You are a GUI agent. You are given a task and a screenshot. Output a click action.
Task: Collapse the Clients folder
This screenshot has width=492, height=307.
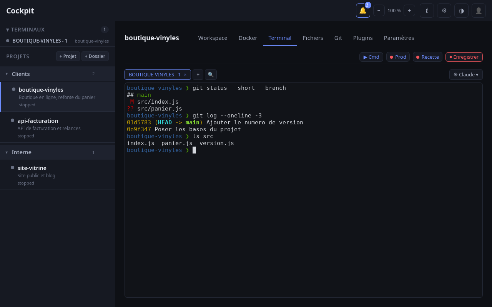[7, 74]
